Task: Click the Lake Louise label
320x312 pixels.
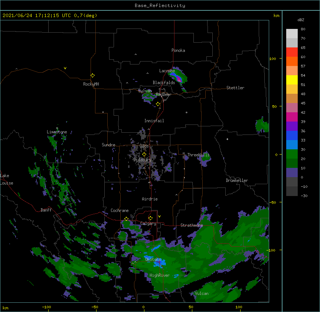Action: tap(7, 179)
